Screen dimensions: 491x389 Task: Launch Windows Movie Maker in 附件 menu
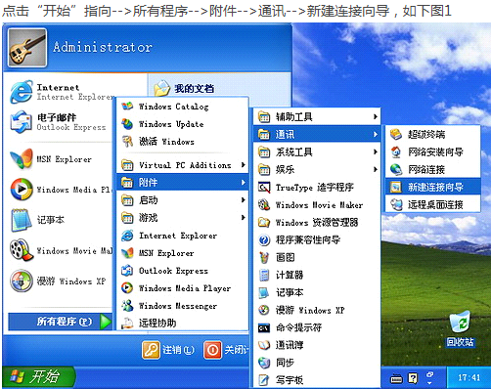click(317, 205)
